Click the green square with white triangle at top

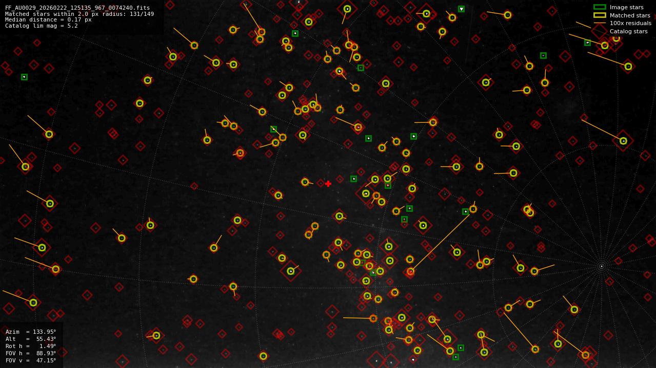pyautogui.click(x=461, y=9)
